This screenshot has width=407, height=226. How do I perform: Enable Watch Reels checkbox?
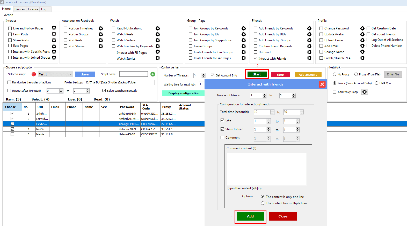tap(113, 34)
